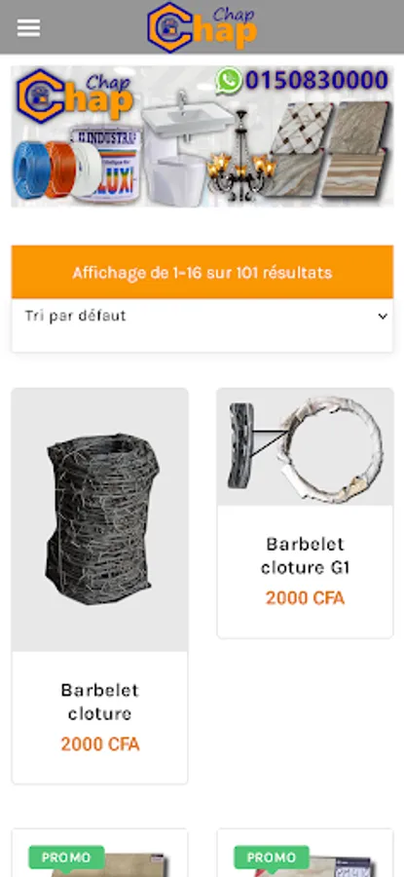Tap the chandelier picture in banner
404x877 pixels.
click(x=241, y=156)
